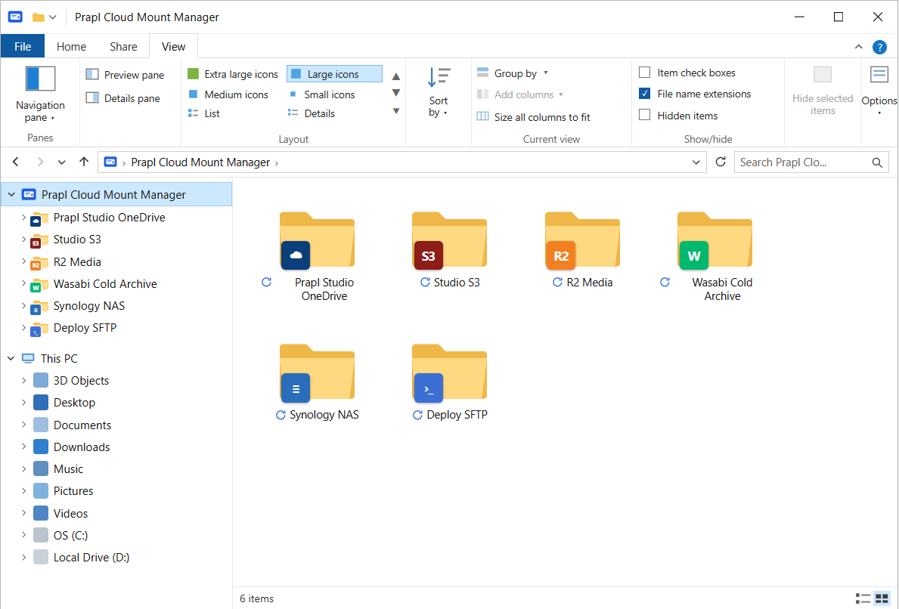Switch to the Share ribbon tab

point(123,46)
